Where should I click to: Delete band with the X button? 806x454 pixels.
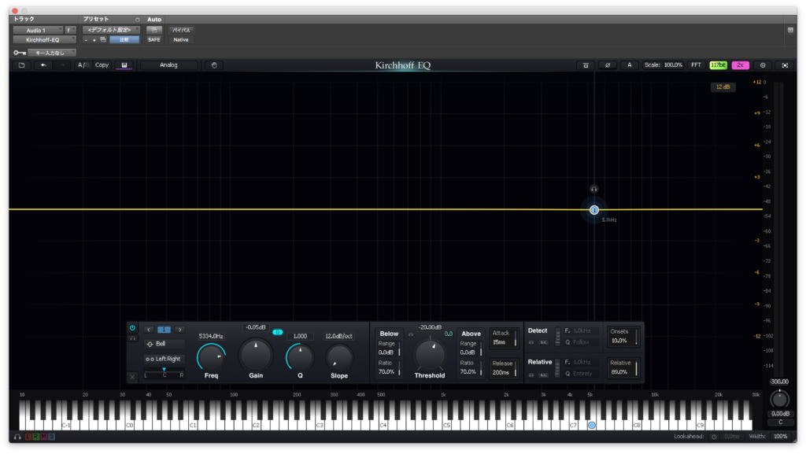[132, 376]
